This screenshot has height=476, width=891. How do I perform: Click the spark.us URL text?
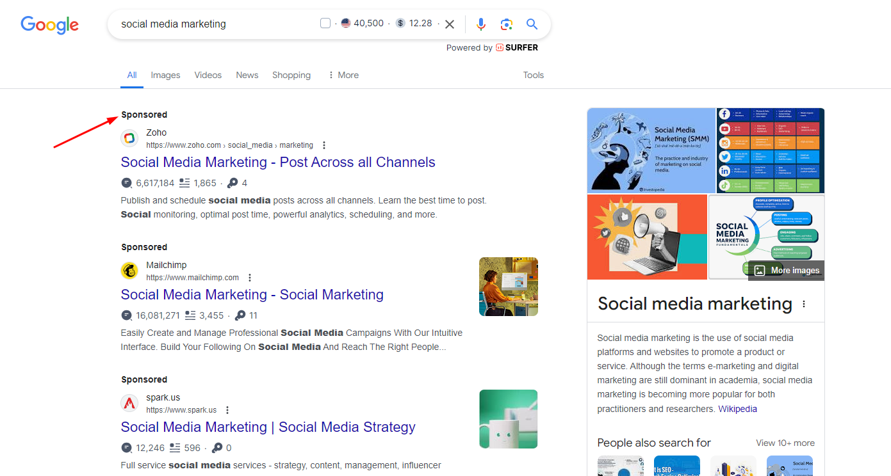click(181, 410)
